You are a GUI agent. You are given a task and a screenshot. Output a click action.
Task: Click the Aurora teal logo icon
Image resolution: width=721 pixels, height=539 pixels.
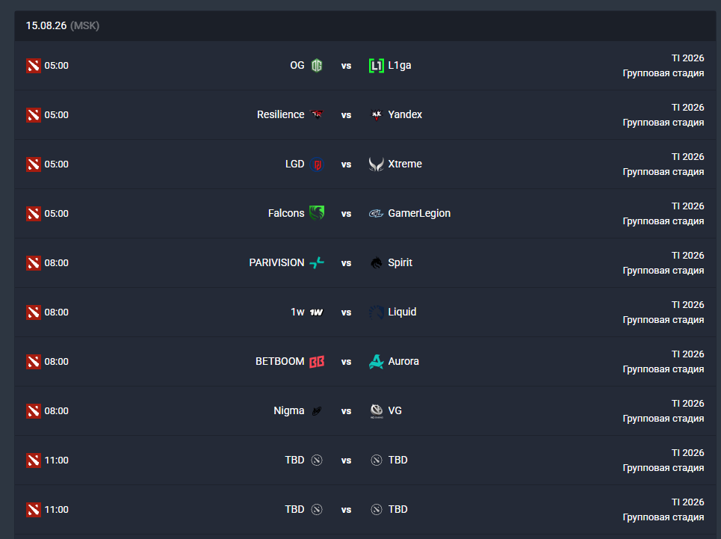(376, 362)
